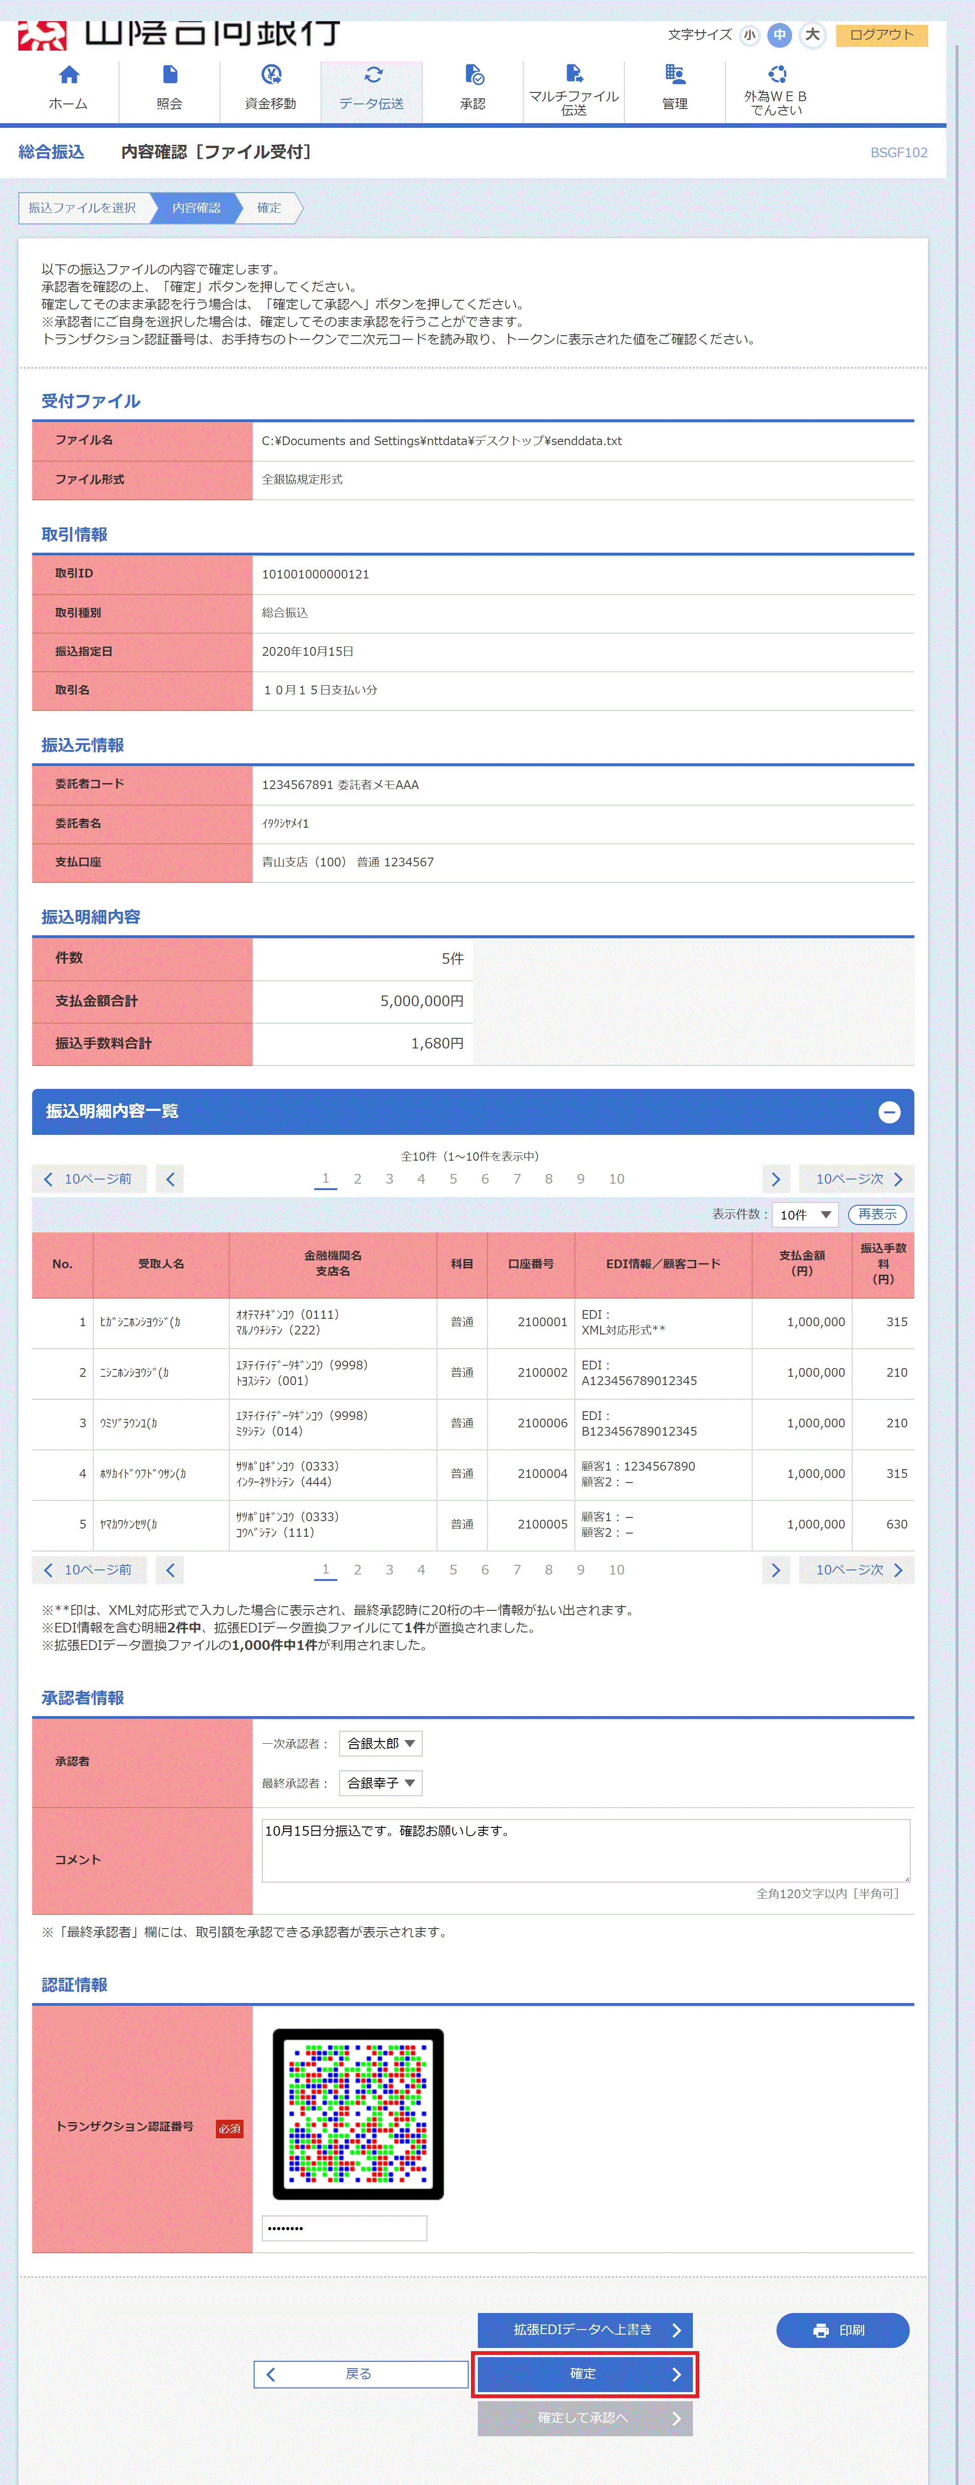Click the 5,000,000円 total amount
This screenshot has height=2485, width=975.
(422, 1002)
